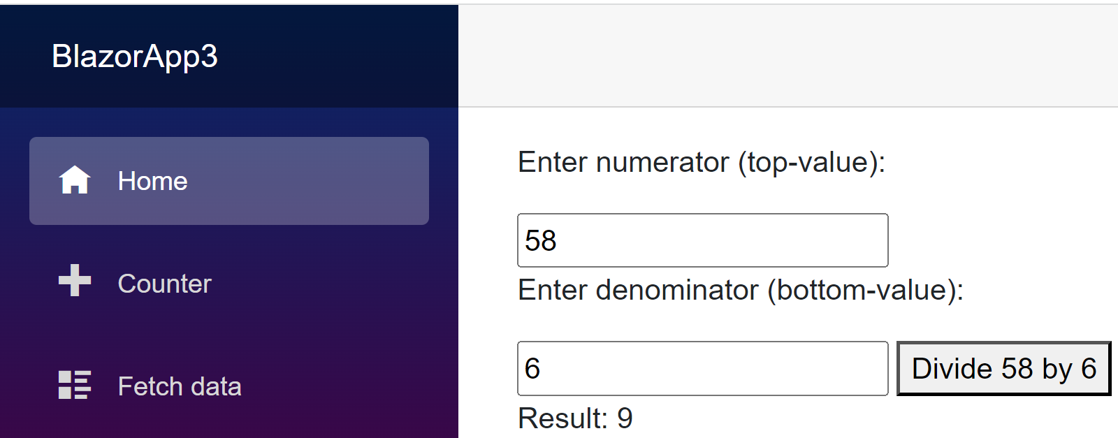Focus the numerator input field
This screenshot has height=438, width=1118.
click(702, 240)
